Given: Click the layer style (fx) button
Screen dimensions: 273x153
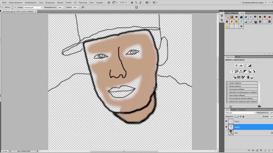Looking at the screenshot, I should pyautogui.click(x=253, y=151).
